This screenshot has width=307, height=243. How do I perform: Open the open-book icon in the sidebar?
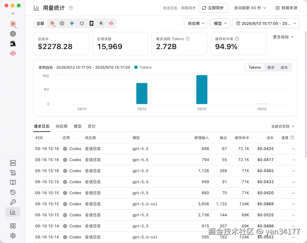click(x=13, y=183)
